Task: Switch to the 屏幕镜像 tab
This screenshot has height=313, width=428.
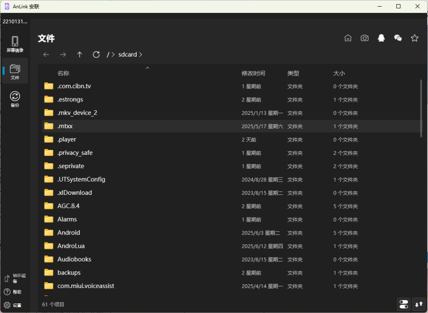Action: point(15,44)
